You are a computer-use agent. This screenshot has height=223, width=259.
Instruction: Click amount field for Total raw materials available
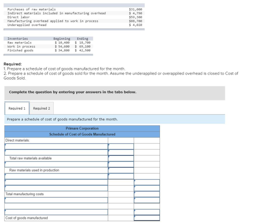121,158
